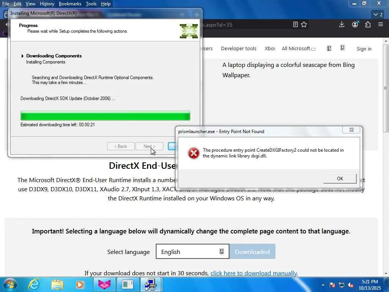Open the History menu
The image size is (389, 292).
pyautogui.click(x=47, y=4)
